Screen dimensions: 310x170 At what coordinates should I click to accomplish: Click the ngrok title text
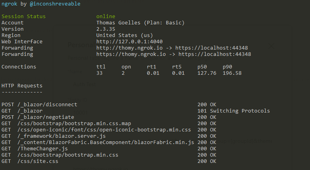[x=9, y=4]
